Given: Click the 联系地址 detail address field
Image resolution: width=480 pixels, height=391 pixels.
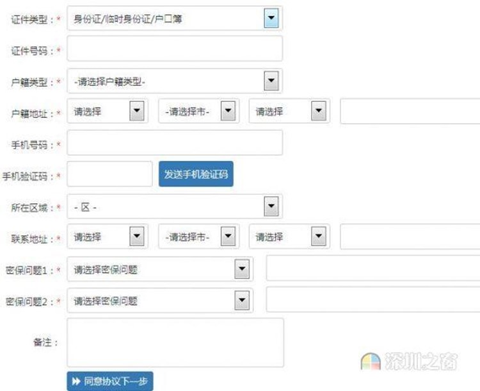Looking at the screenshot, I should pyautogui.click(x=410, y=237).
